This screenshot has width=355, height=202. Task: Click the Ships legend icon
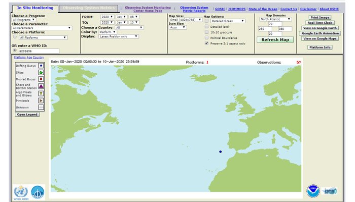(x=41, y=73)
